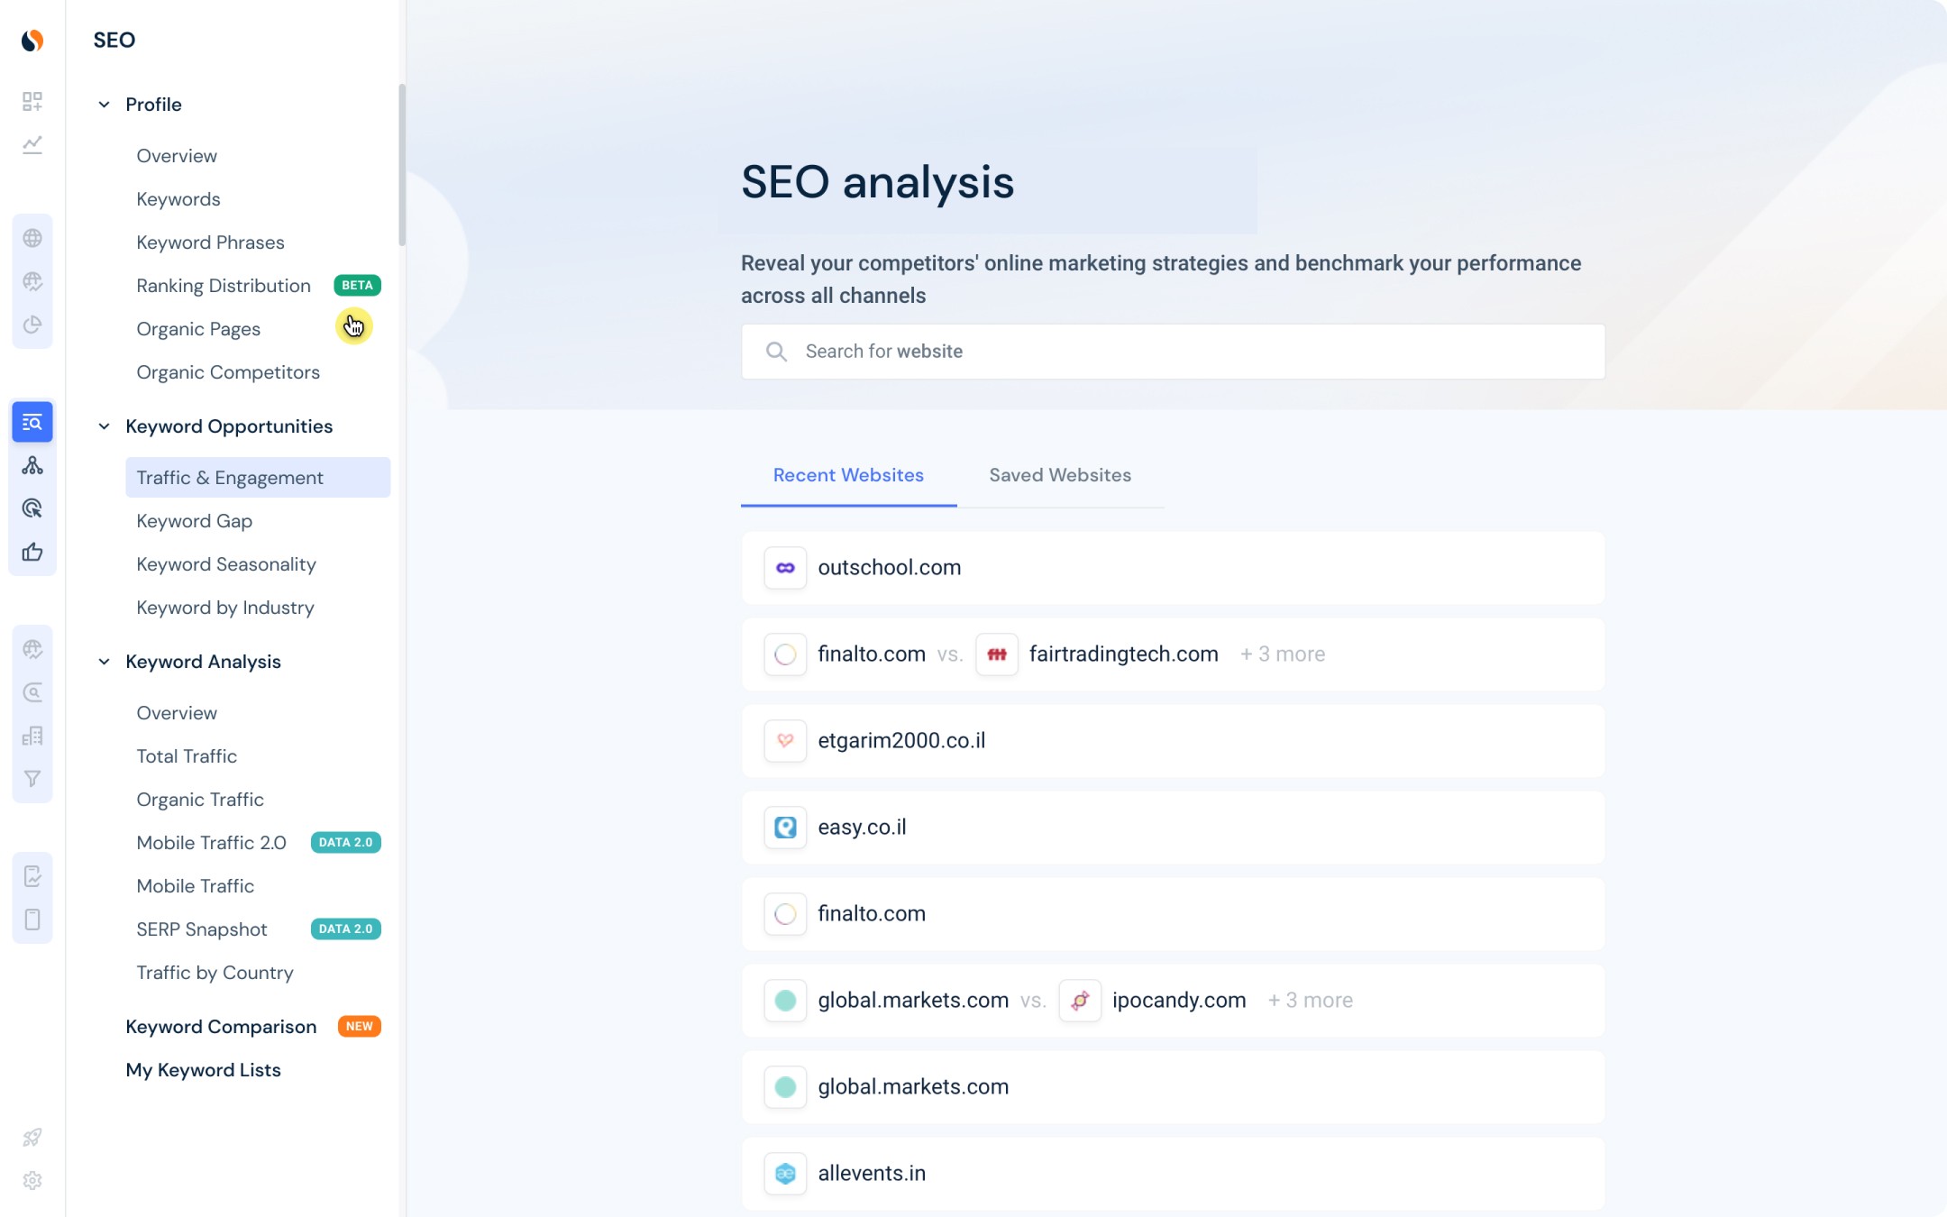Select the Recent Websites tab

point(848,475)
